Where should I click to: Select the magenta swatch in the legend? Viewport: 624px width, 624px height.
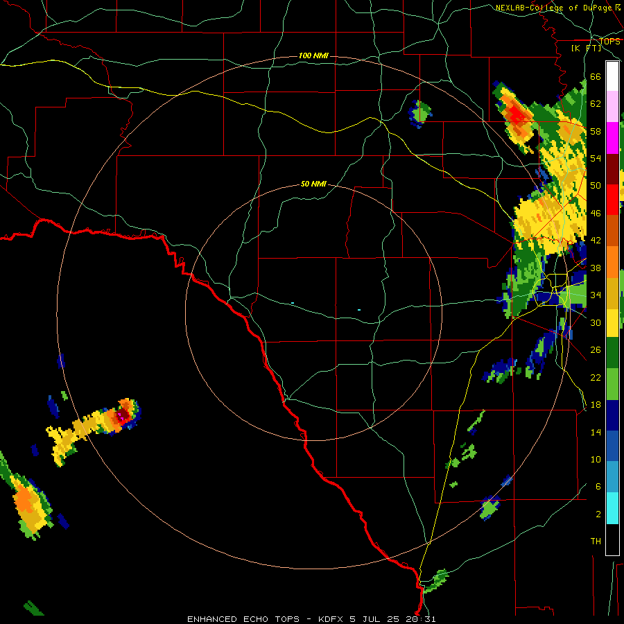click(x=612, y=138)
